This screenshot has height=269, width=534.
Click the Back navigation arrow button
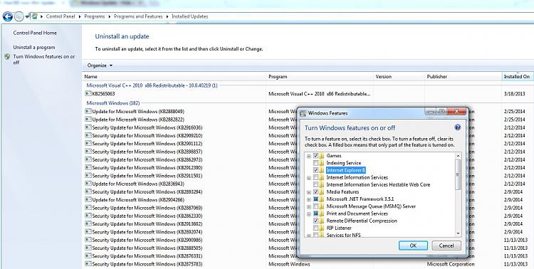pyautogui.click(x=8, y=16)
